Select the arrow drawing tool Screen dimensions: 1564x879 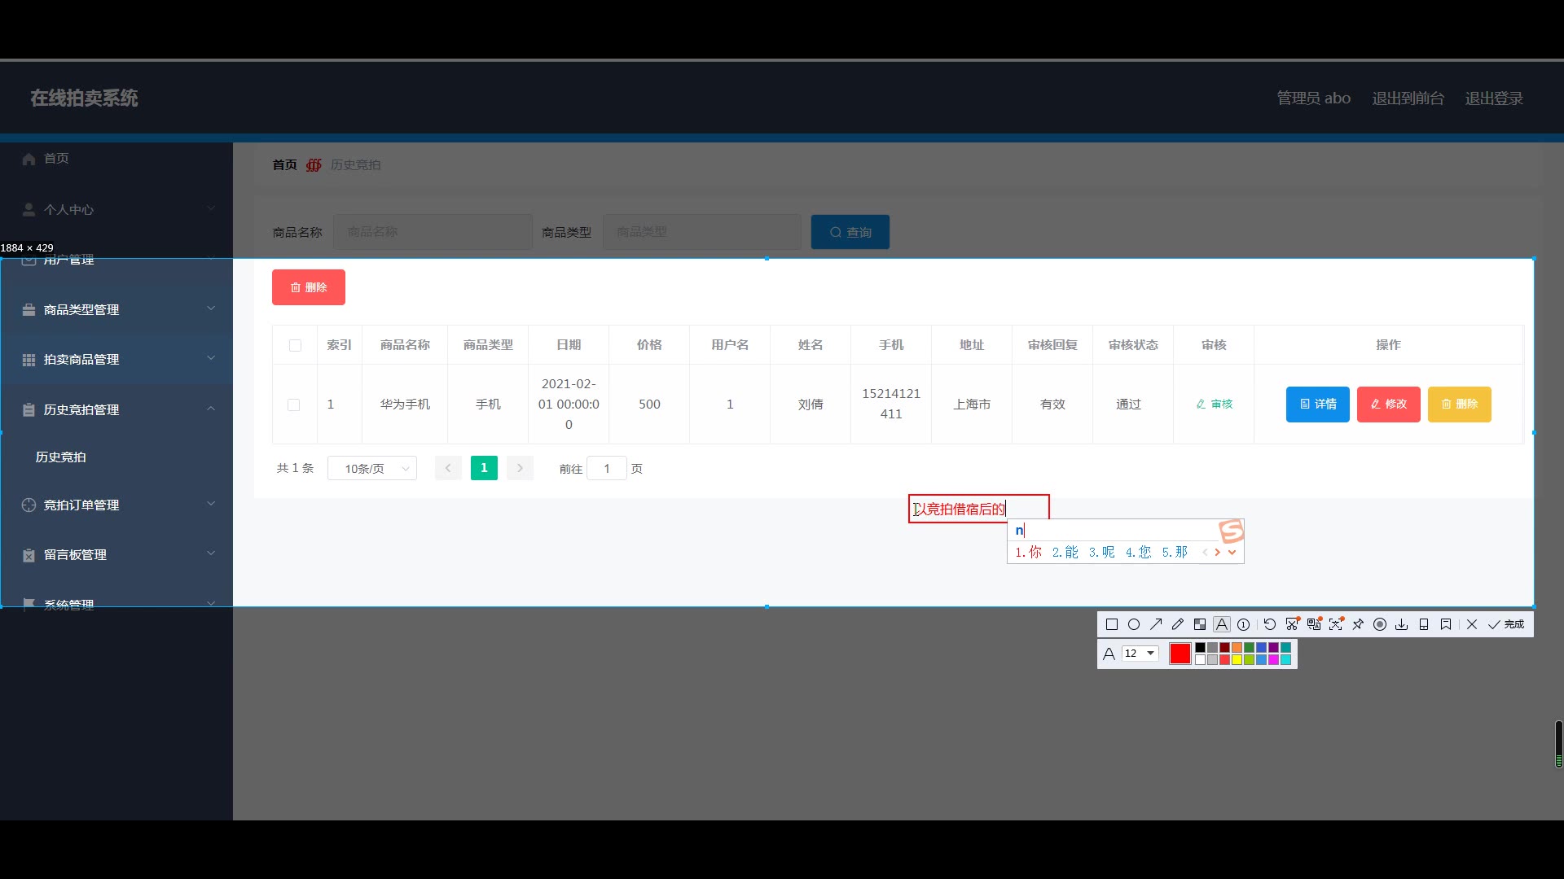(1156, 624)
